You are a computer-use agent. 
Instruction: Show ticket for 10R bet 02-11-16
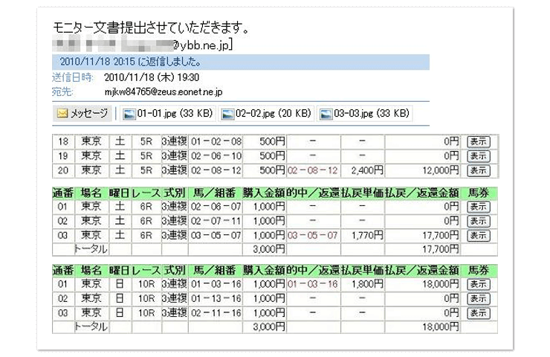pyautogui.click(x=478, y=313)
